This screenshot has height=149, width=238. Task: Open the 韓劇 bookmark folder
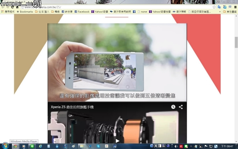click(x=55, y=12)
